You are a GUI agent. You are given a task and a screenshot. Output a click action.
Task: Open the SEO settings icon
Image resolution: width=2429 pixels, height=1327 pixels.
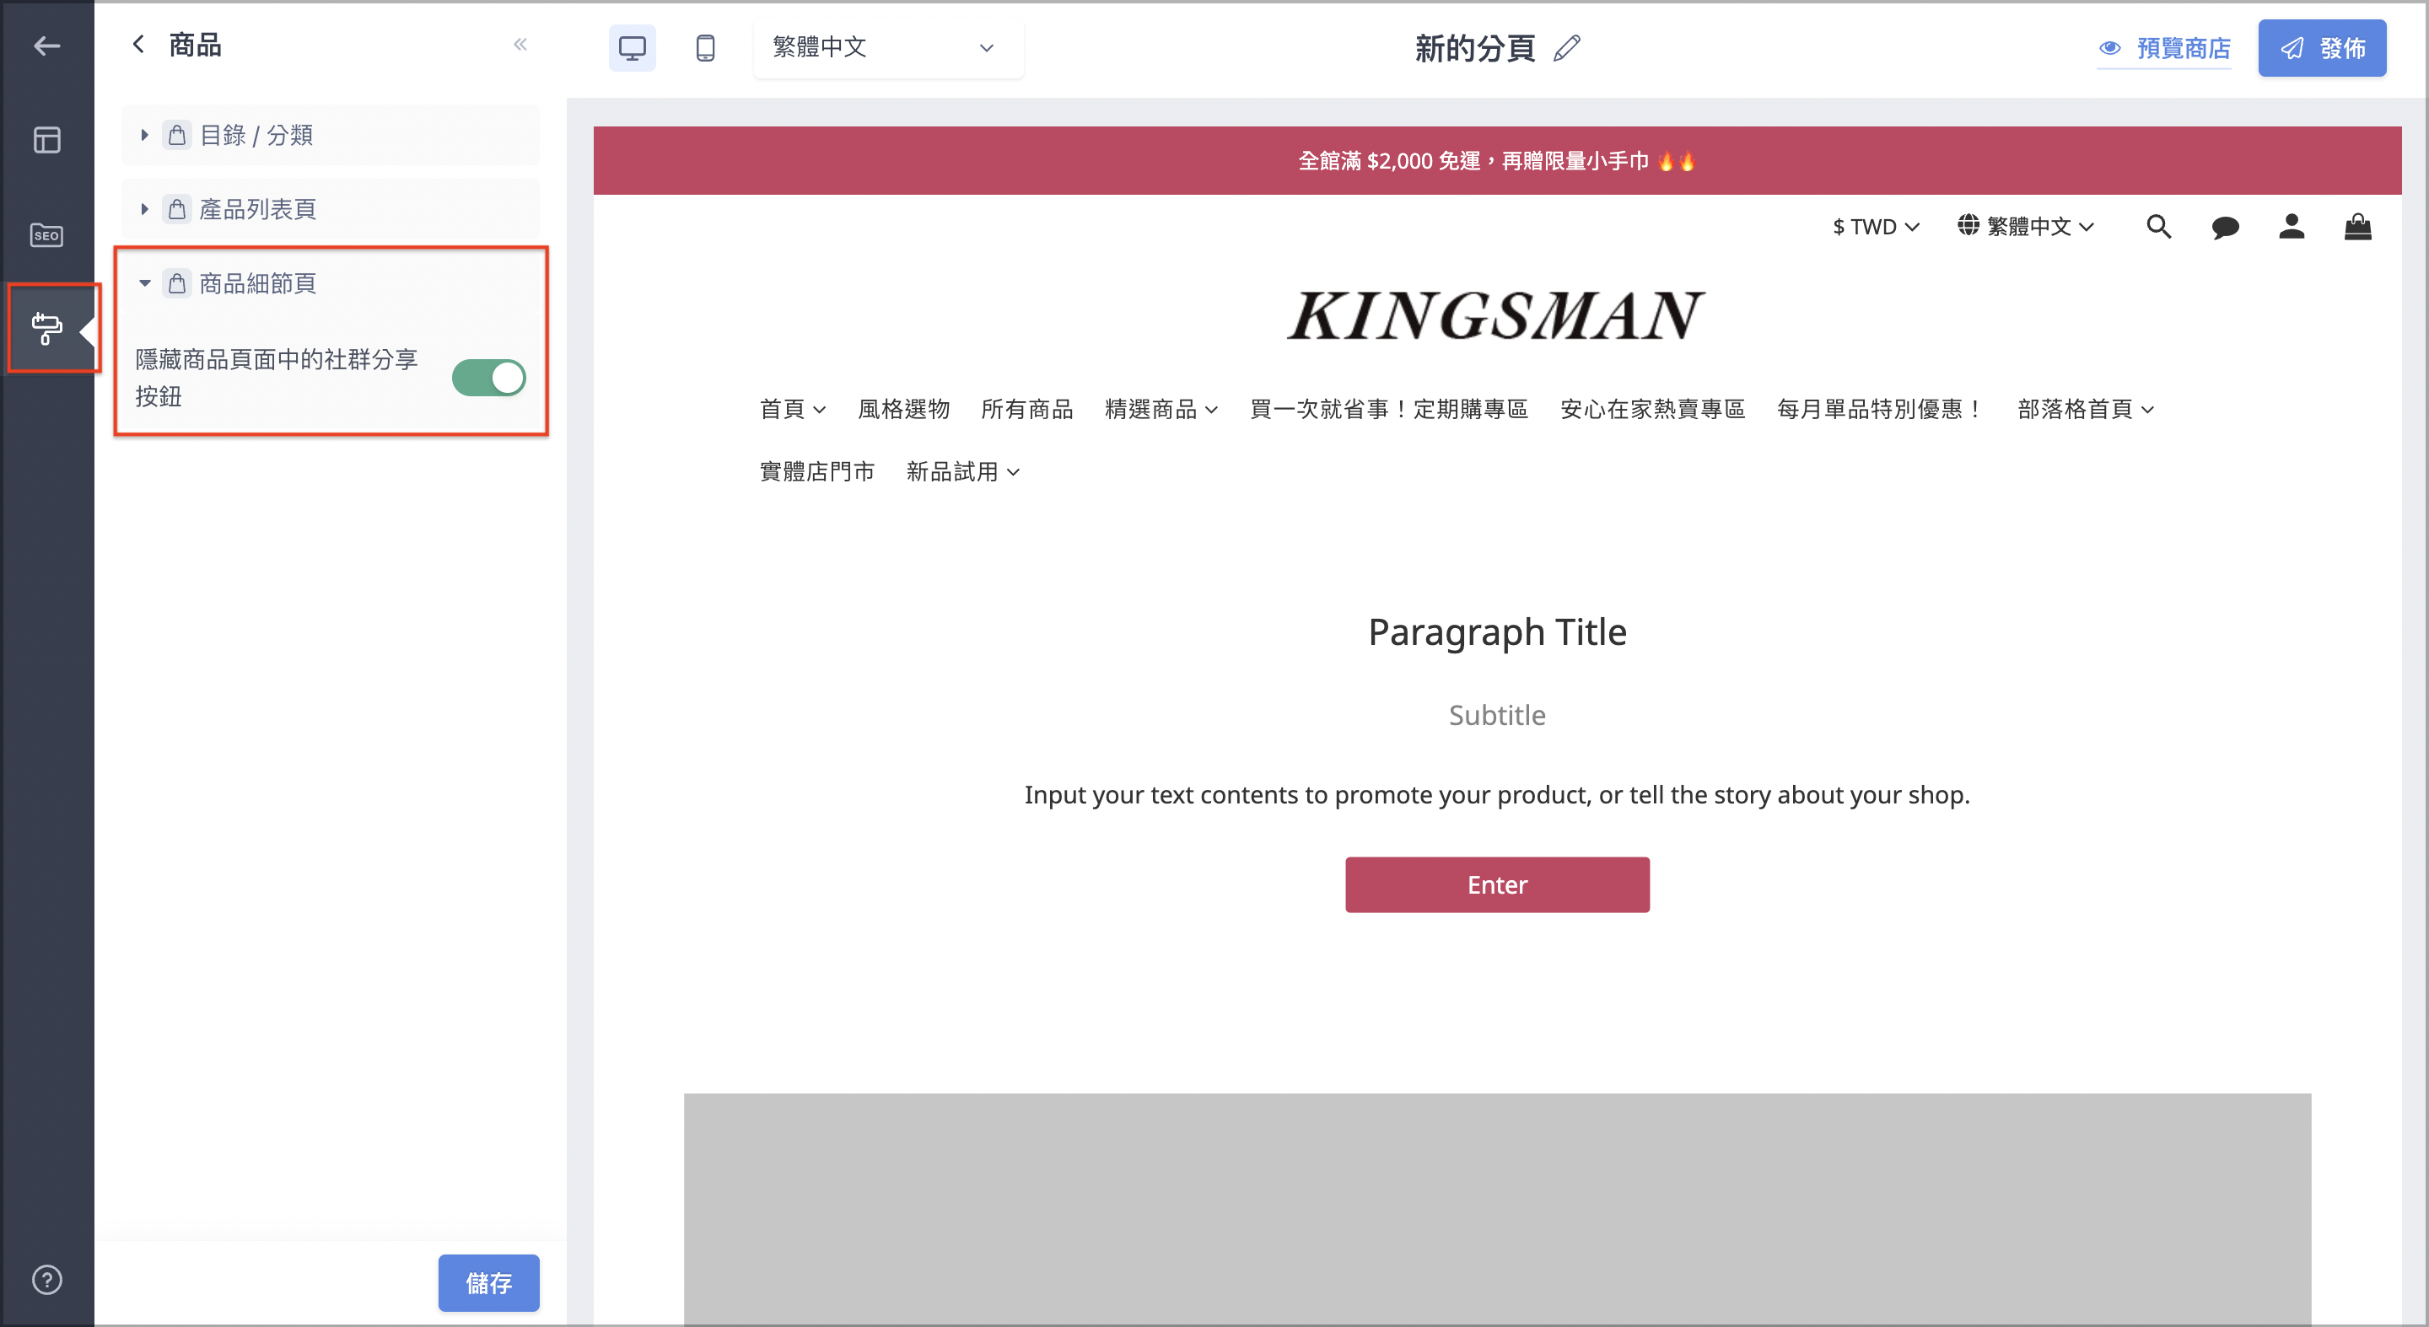[46, 234]
